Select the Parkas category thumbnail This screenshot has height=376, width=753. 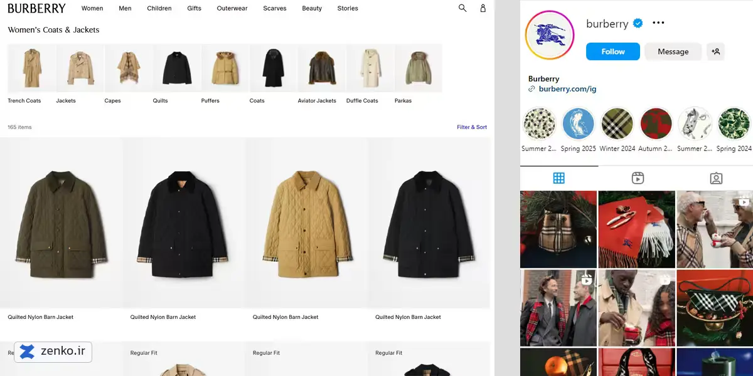(x=419, y=68)
